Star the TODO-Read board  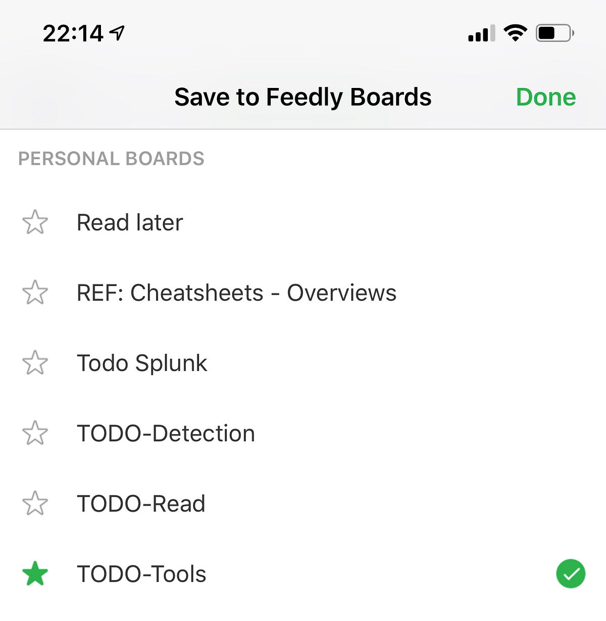35,503
